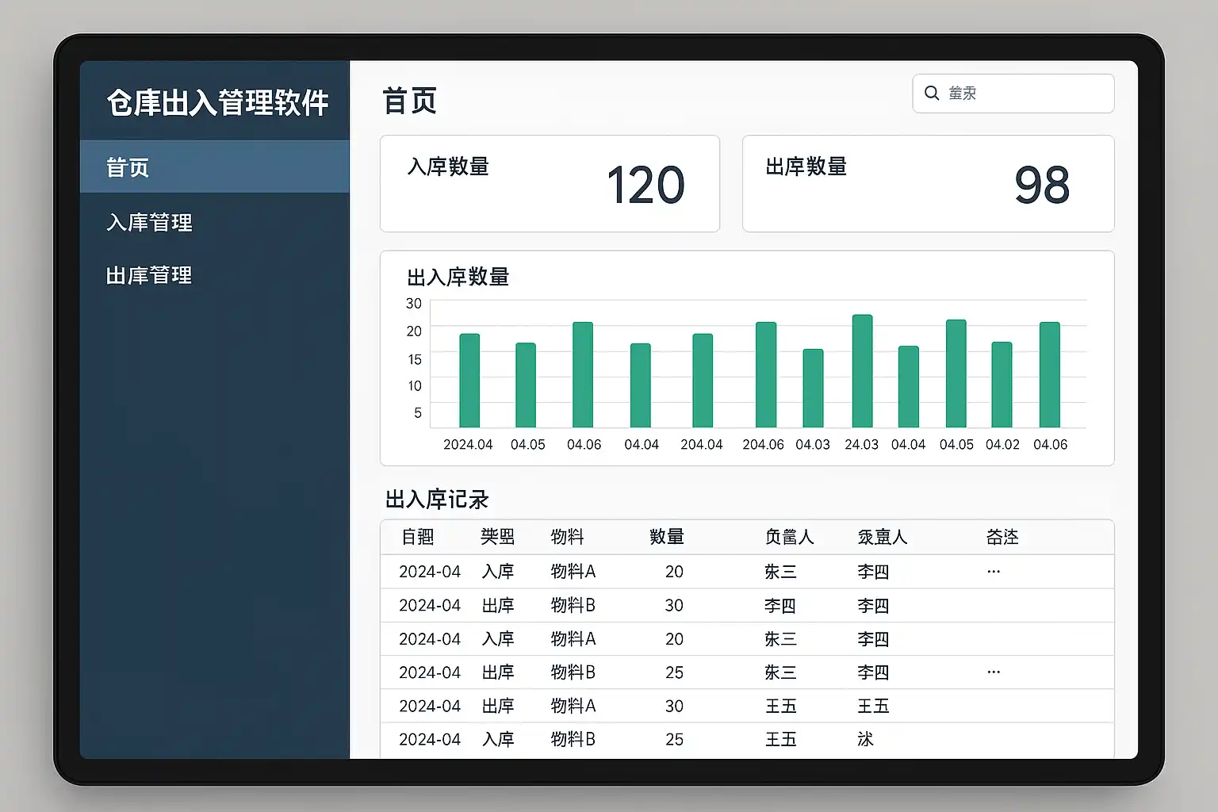Viewport: 1218px width, 812px height.
Task: Click the search input field
Action: (x=1023, y=94)
